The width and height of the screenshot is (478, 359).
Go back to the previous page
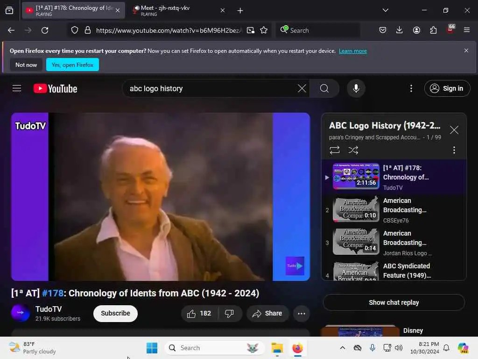pyautogui.click(x=11, y=30)
